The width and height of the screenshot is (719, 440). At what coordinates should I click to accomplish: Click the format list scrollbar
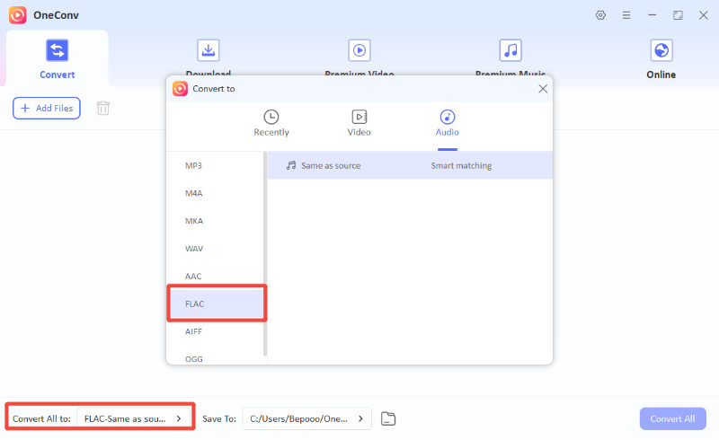point(265,254)
